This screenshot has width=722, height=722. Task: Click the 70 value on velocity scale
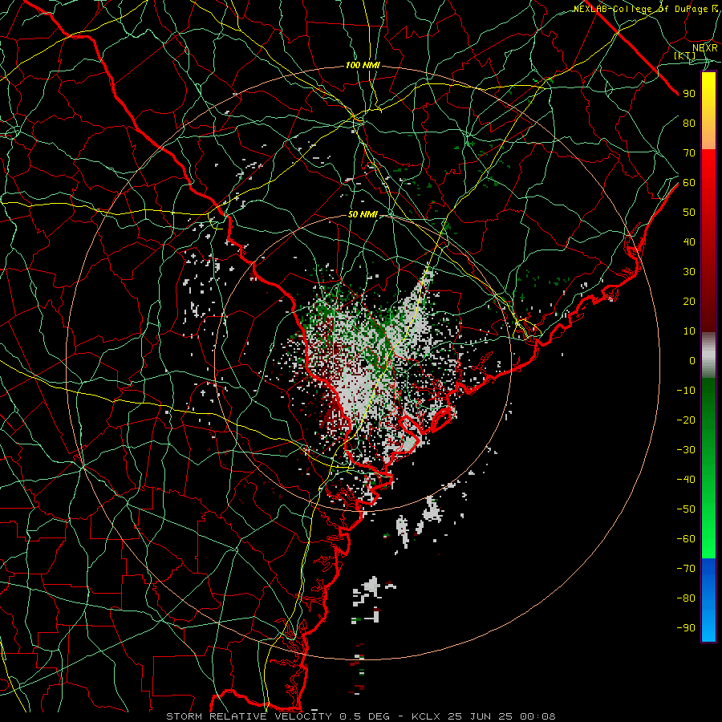click(689, 153)
